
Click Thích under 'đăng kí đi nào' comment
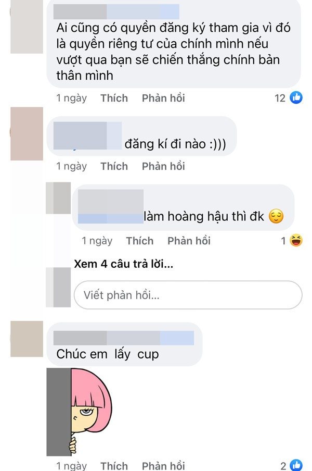114,166
